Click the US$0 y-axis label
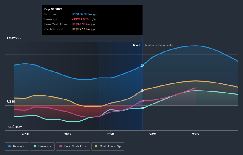 [x=11, y=101]
